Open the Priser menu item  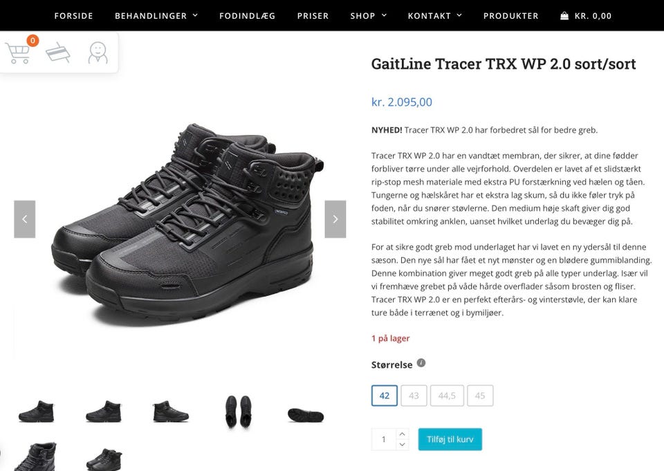[313, 16]
